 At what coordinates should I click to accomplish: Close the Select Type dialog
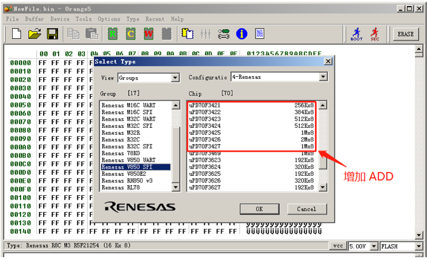(x=328, y=61)
